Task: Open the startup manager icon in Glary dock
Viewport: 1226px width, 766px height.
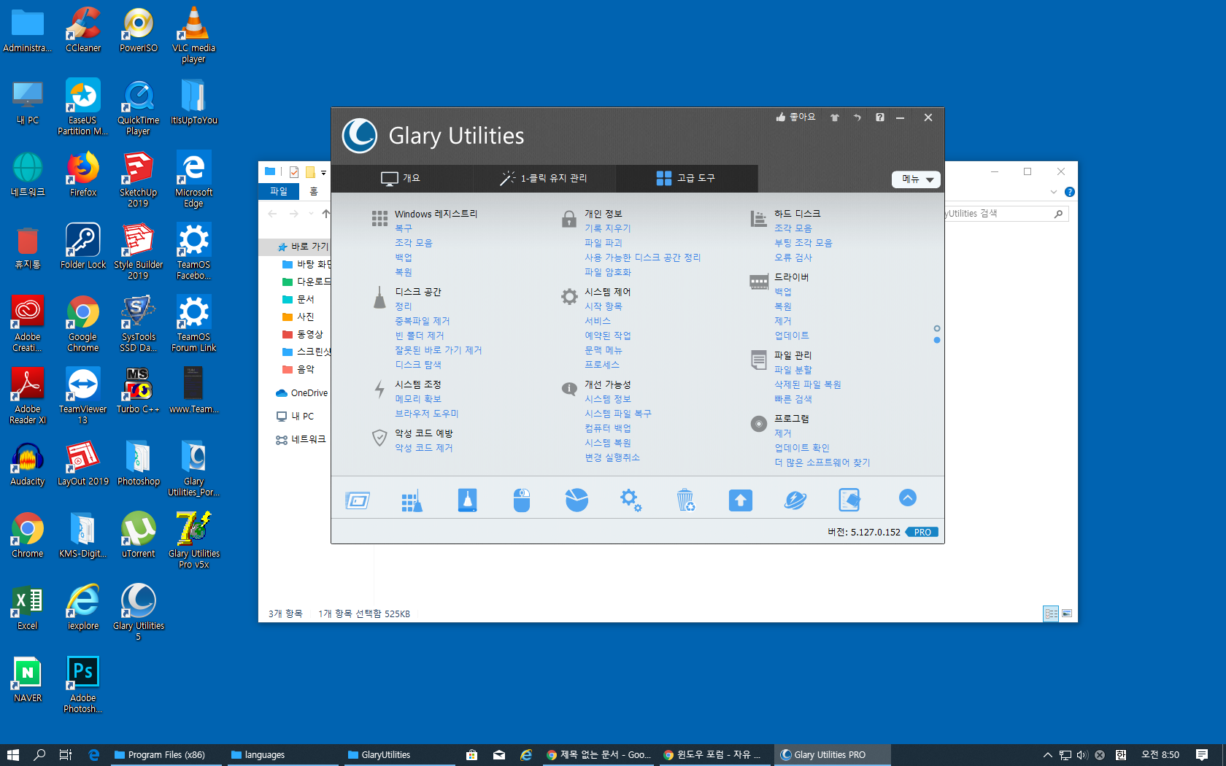Action: [x=358, y=500]
